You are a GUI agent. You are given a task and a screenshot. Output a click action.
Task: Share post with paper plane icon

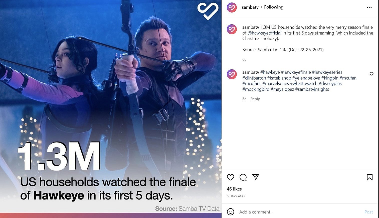point(256,177)
